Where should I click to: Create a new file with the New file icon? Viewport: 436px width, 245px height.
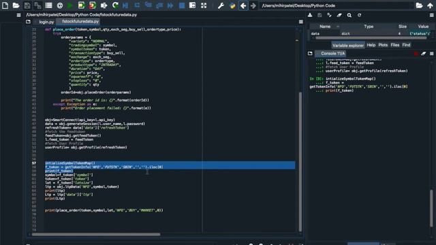[x=5, y=5]
